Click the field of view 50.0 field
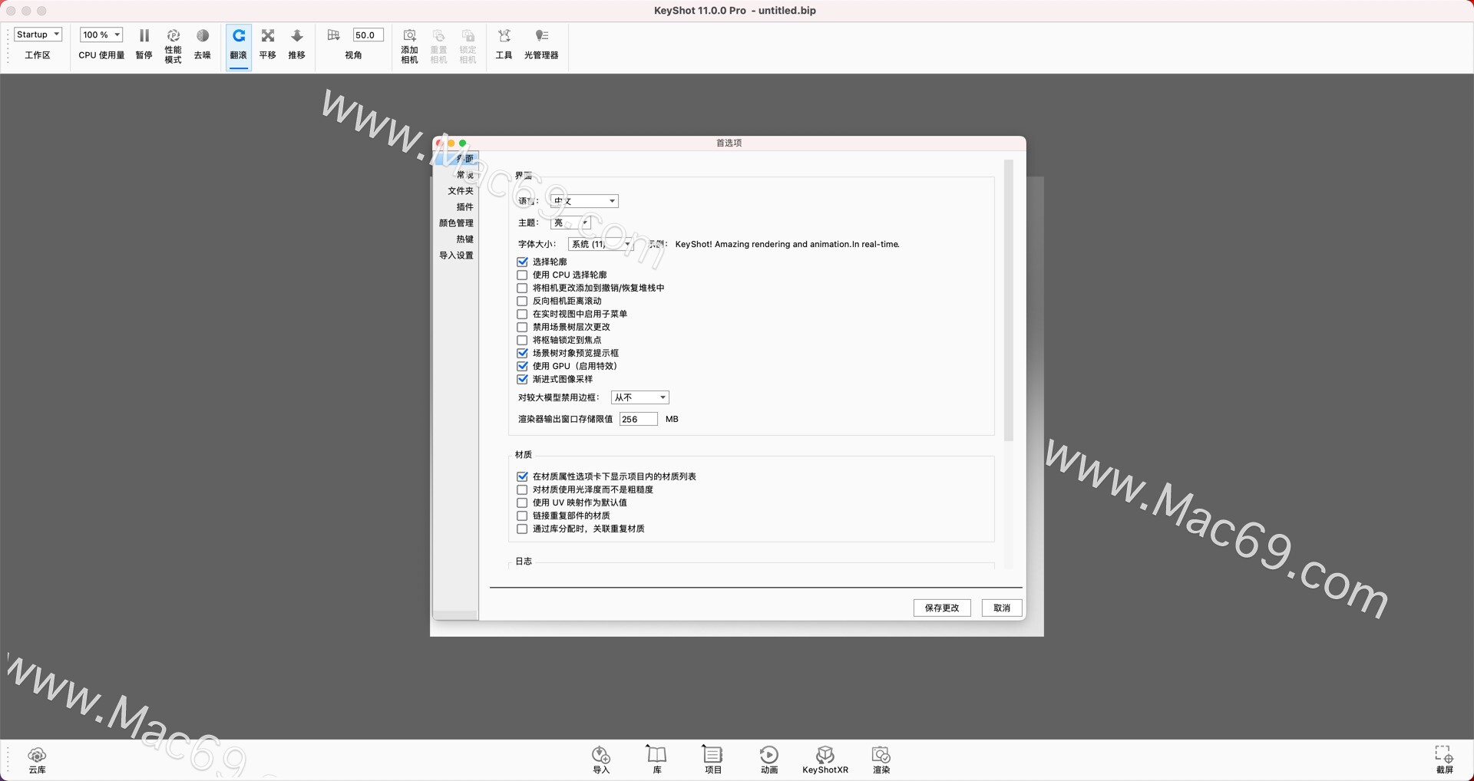The image size is (1474, 781). [x=368, y=35]
